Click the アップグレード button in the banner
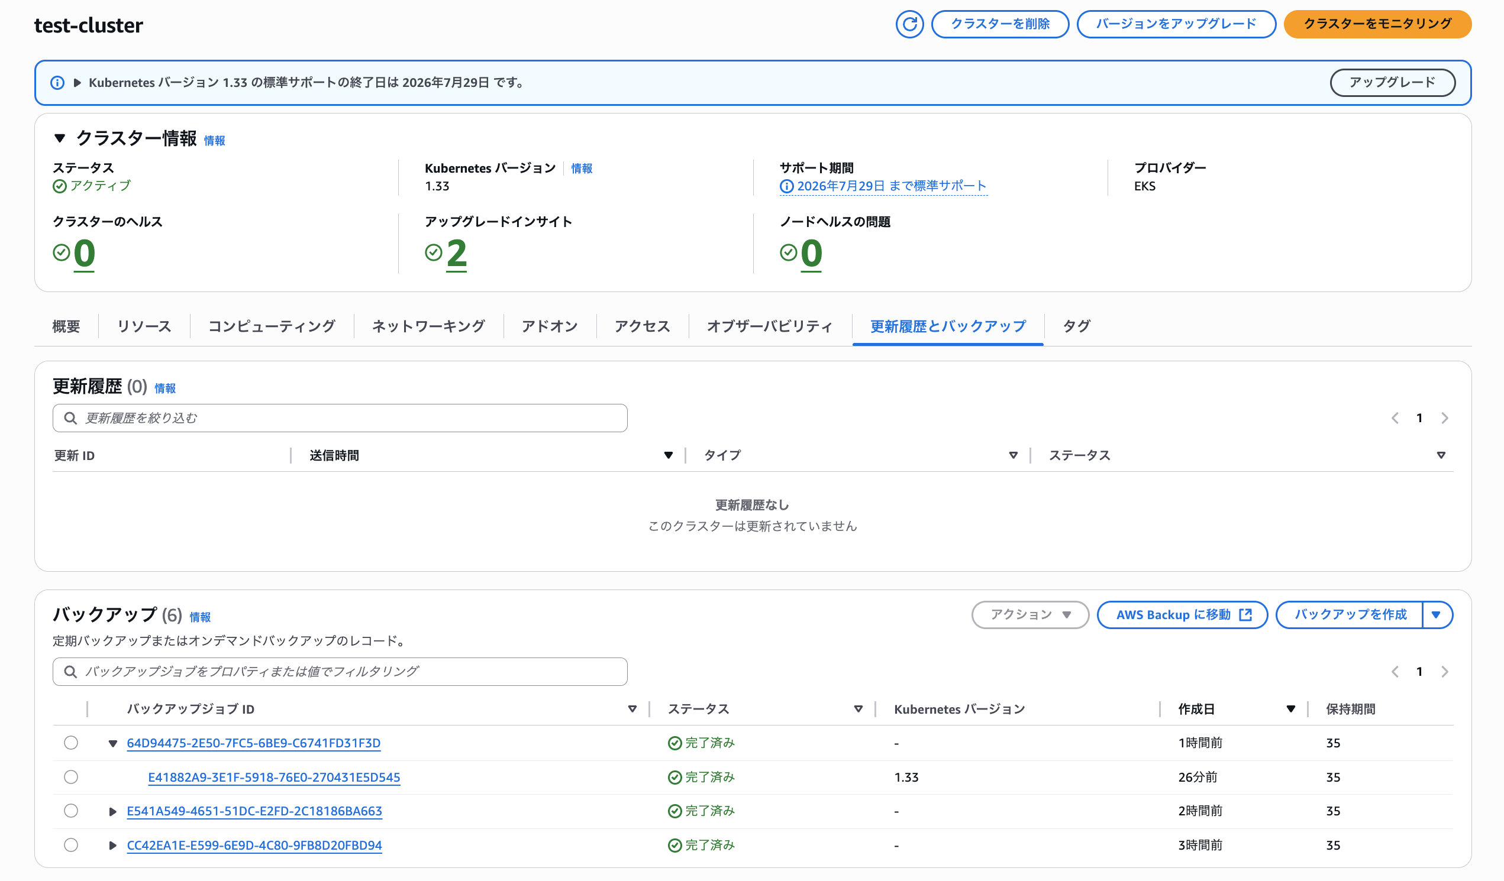The image size is (1504, 881). coord(1392,83)
